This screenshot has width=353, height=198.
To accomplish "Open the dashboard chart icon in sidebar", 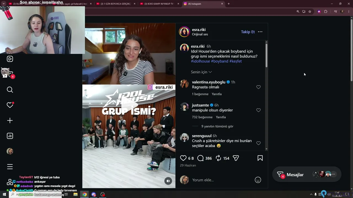I will [10, 136].
